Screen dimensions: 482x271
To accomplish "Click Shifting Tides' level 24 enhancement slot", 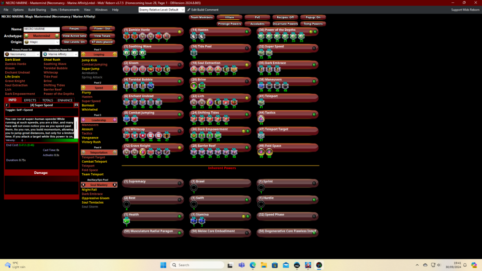I will tap(194, 119).
